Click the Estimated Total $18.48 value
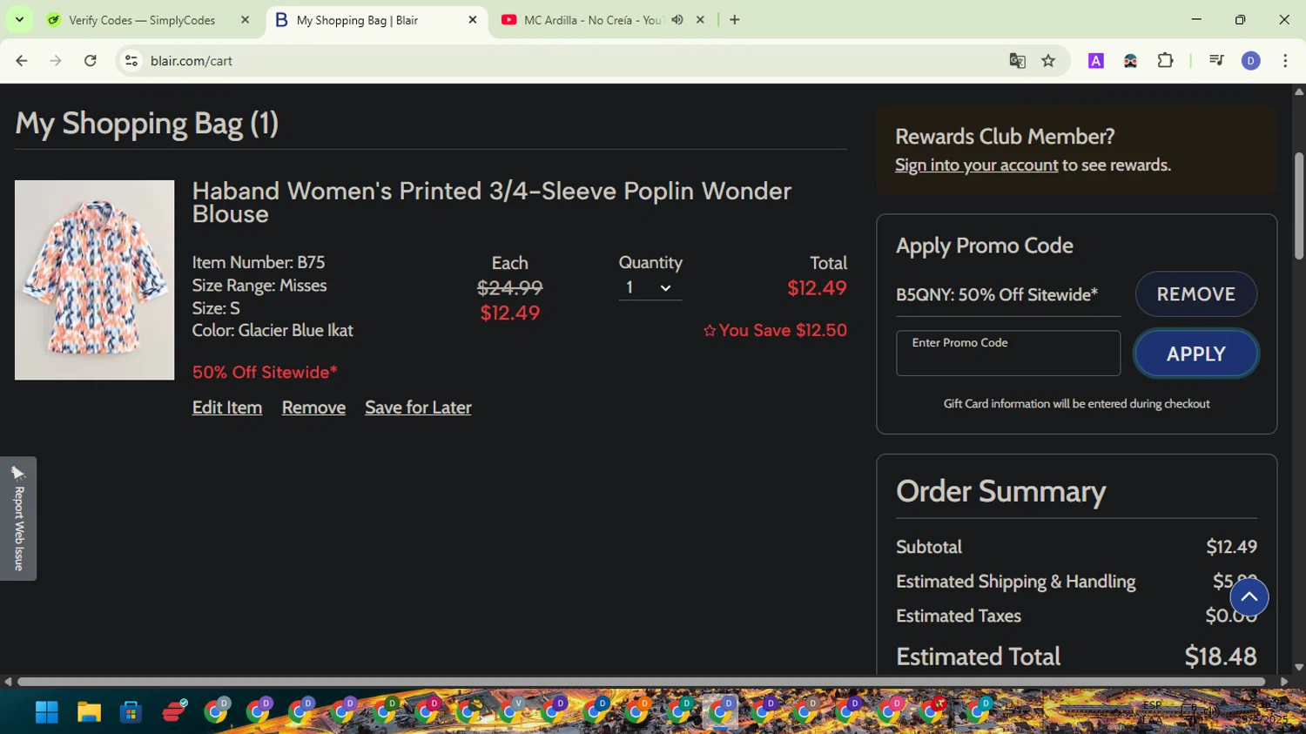The height and width of the screenshot is (734, 1306). pyautogui.click(x=1221, y=657)
